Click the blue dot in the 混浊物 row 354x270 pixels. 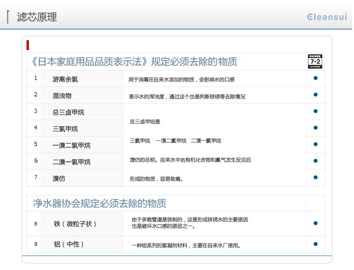tap(316, 95)
